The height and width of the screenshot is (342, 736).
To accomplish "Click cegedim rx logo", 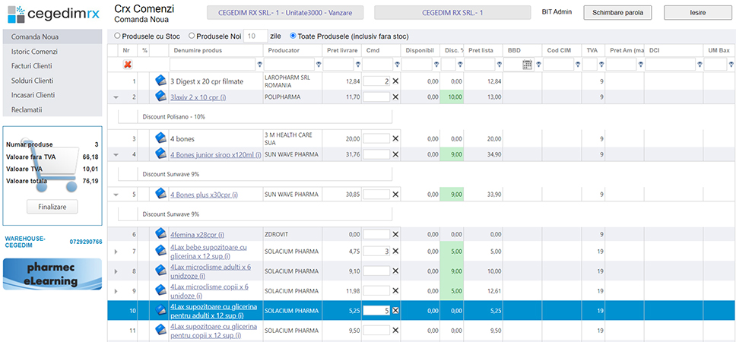I will 53,14.
